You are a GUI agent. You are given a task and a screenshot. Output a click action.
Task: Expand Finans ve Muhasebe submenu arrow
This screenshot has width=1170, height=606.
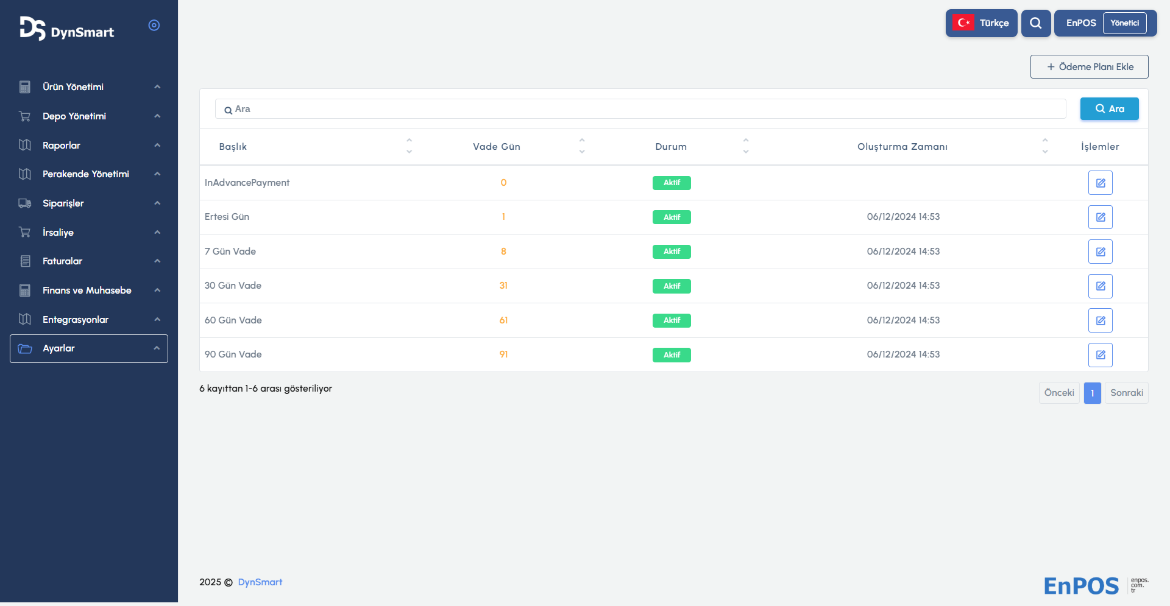click(x=157, y=291)
